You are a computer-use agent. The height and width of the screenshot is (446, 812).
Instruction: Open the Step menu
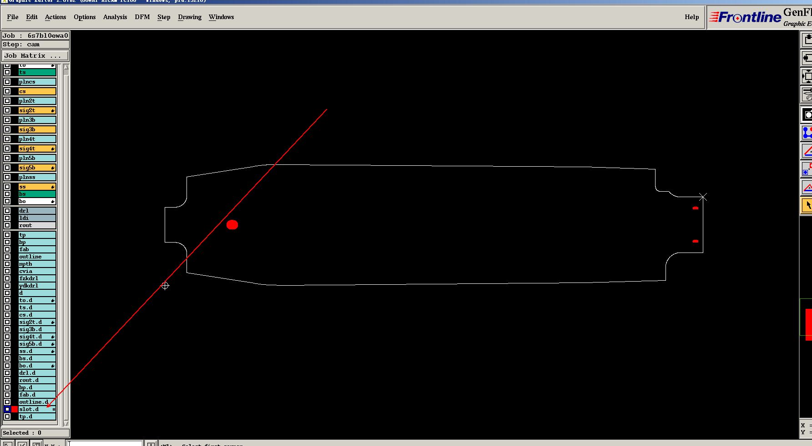164,17
